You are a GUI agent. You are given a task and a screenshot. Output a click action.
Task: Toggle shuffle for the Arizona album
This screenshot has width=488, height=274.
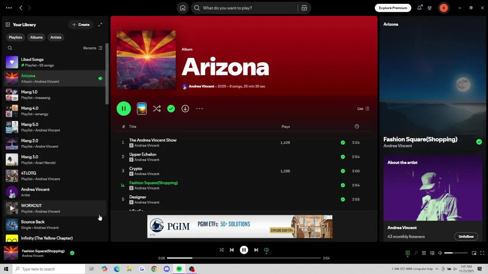tap(157, 109)
